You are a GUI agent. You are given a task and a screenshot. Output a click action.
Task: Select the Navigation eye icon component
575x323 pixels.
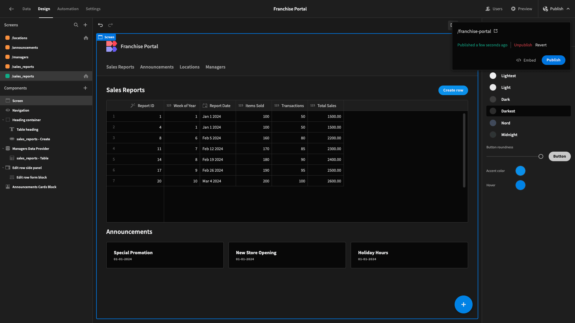(8, 110)
